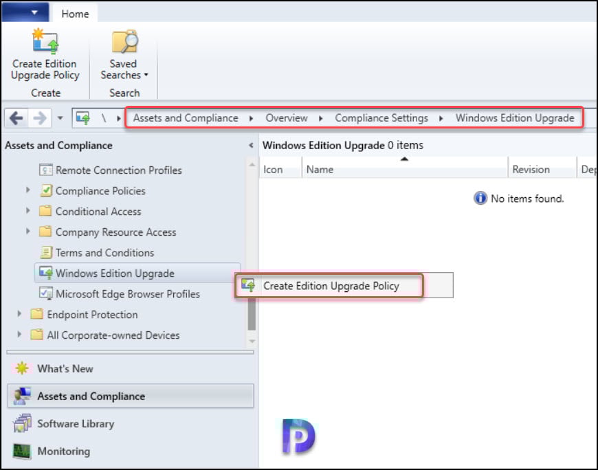Click Company Resource Access folder icon
Screen dimensions: 598x470
pyautogui.click(x=45, y=231)
